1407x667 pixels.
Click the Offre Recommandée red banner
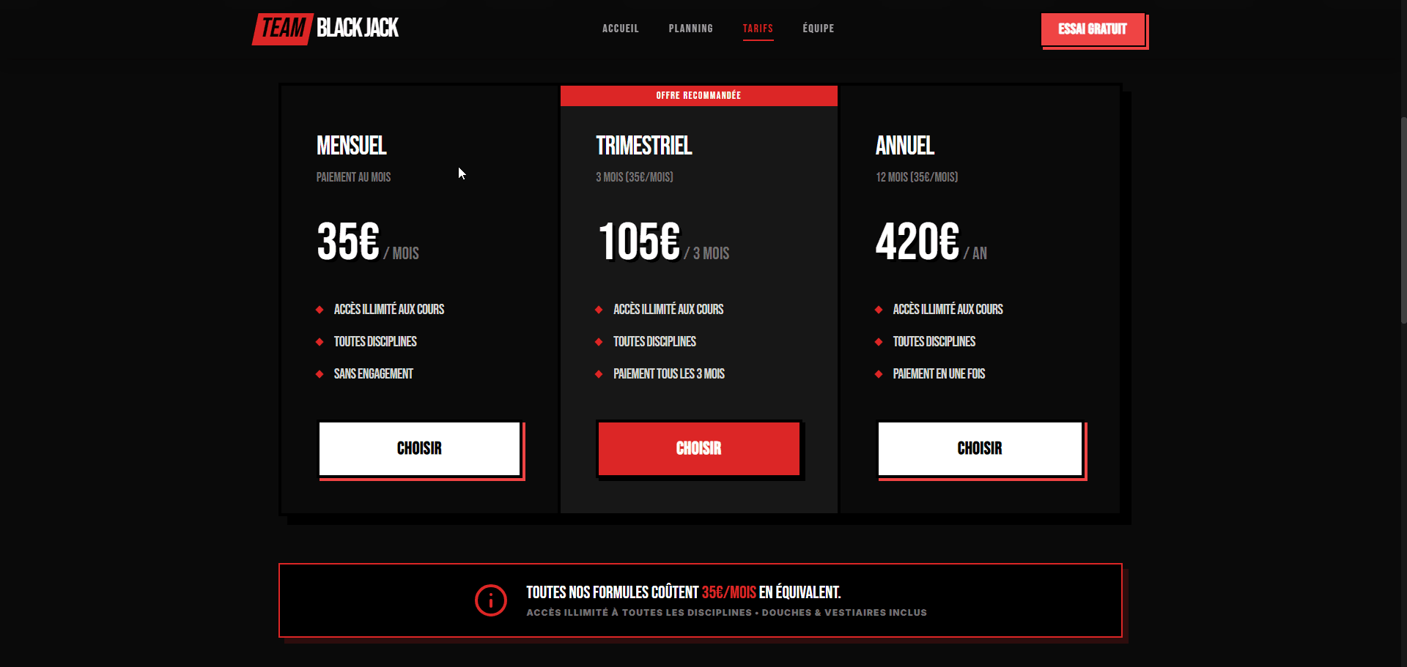(x=698, y=96)
